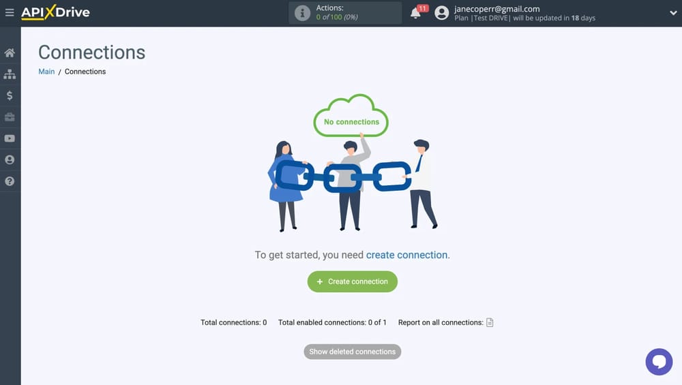The height and width of the screenshot is (385, 682).
Task: Select the briefcase icon in sidebar
Action: tap(10, 117)
